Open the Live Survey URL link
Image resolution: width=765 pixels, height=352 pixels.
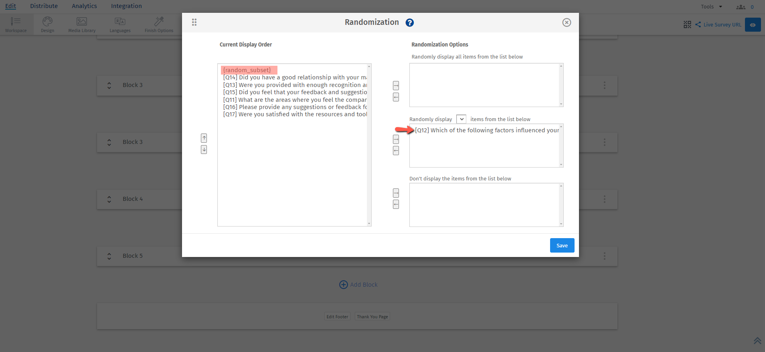pyautogui.click(x=722, y=24)
